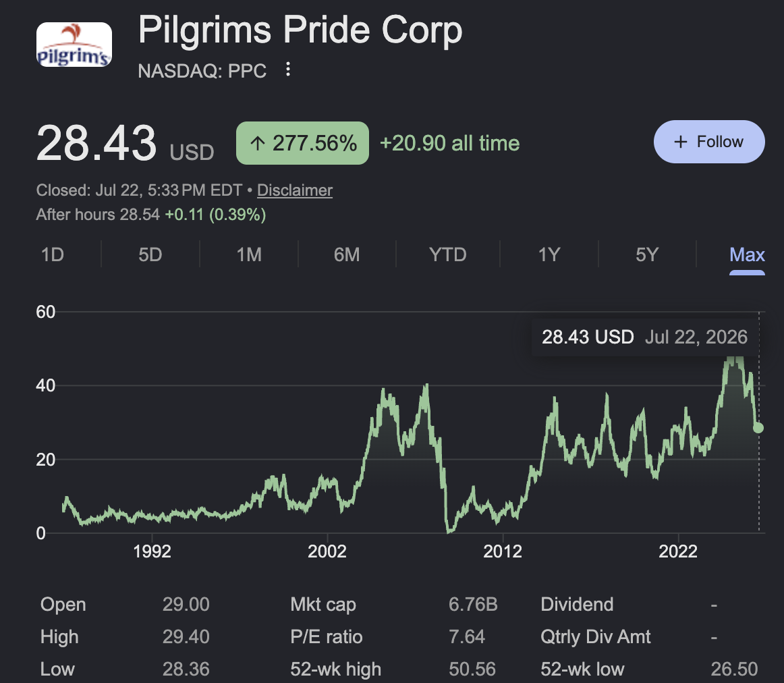Click the 2022 x-axis label
Screen dimensions: 784x683
(678, 551)
